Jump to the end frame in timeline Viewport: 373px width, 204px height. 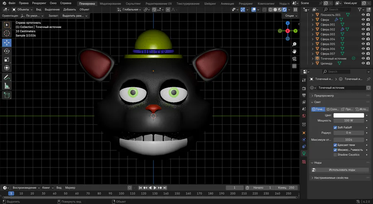point(165,188)
